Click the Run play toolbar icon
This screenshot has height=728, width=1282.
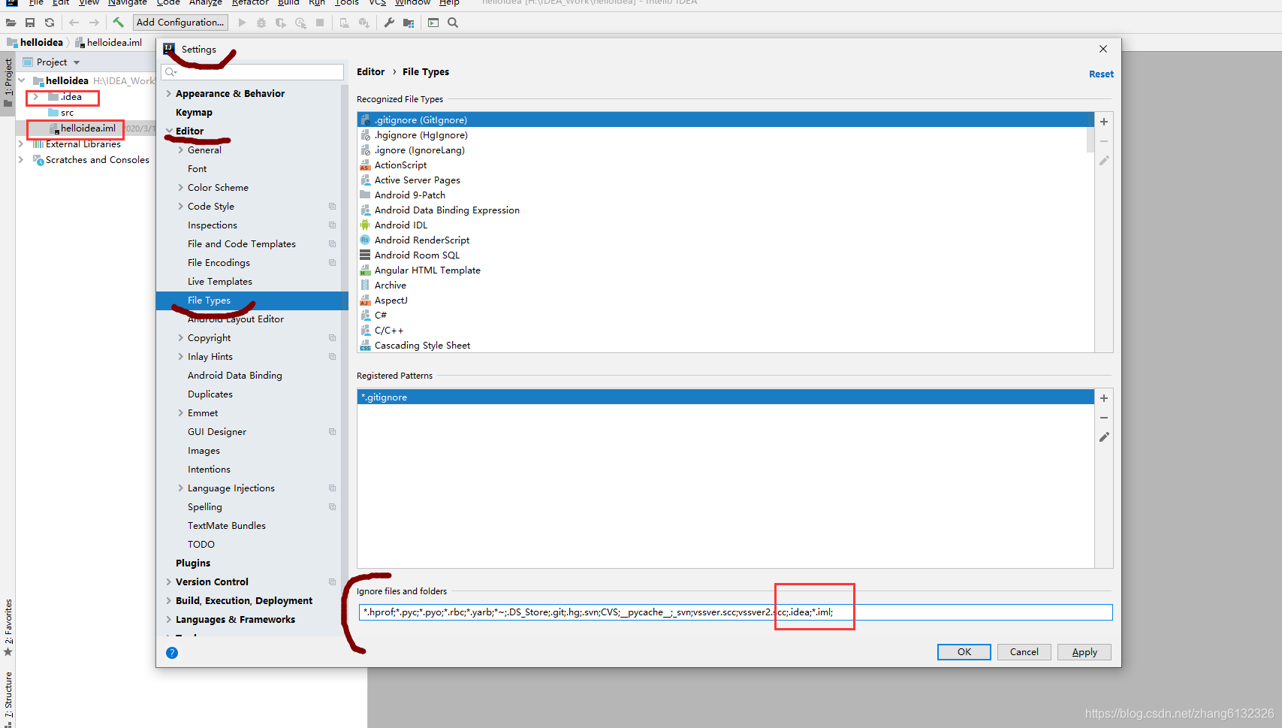(242, 23)
